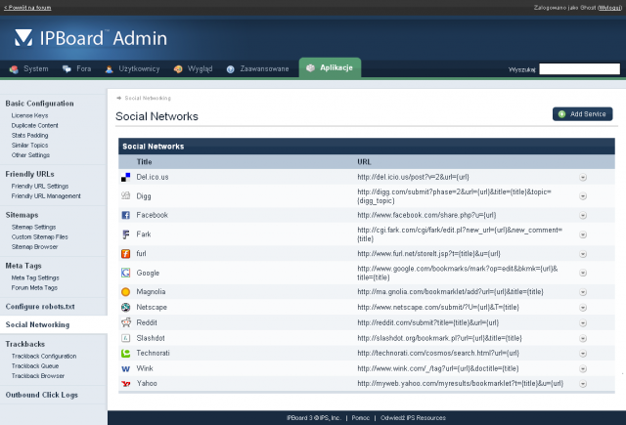Click the Title column header
Image resolution: width=626 pixels, height=425 pixels.
tap(144, 162)
